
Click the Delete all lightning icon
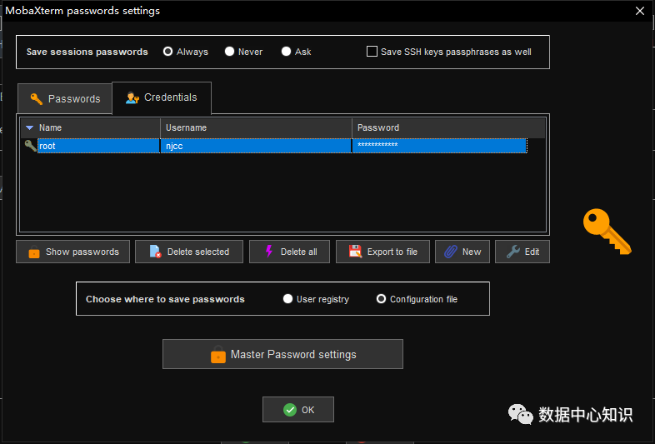(268, 252)
